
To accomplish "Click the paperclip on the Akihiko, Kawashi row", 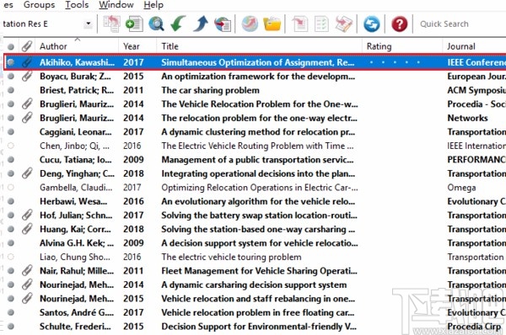I will (27, 61).
